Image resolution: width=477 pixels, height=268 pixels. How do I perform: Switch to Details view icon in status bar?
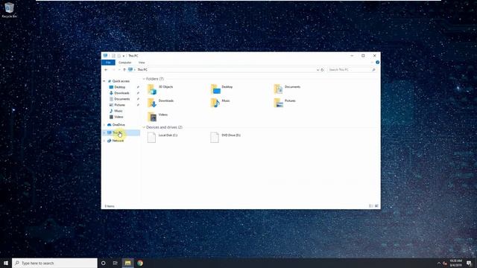click(x=370, y=206)
